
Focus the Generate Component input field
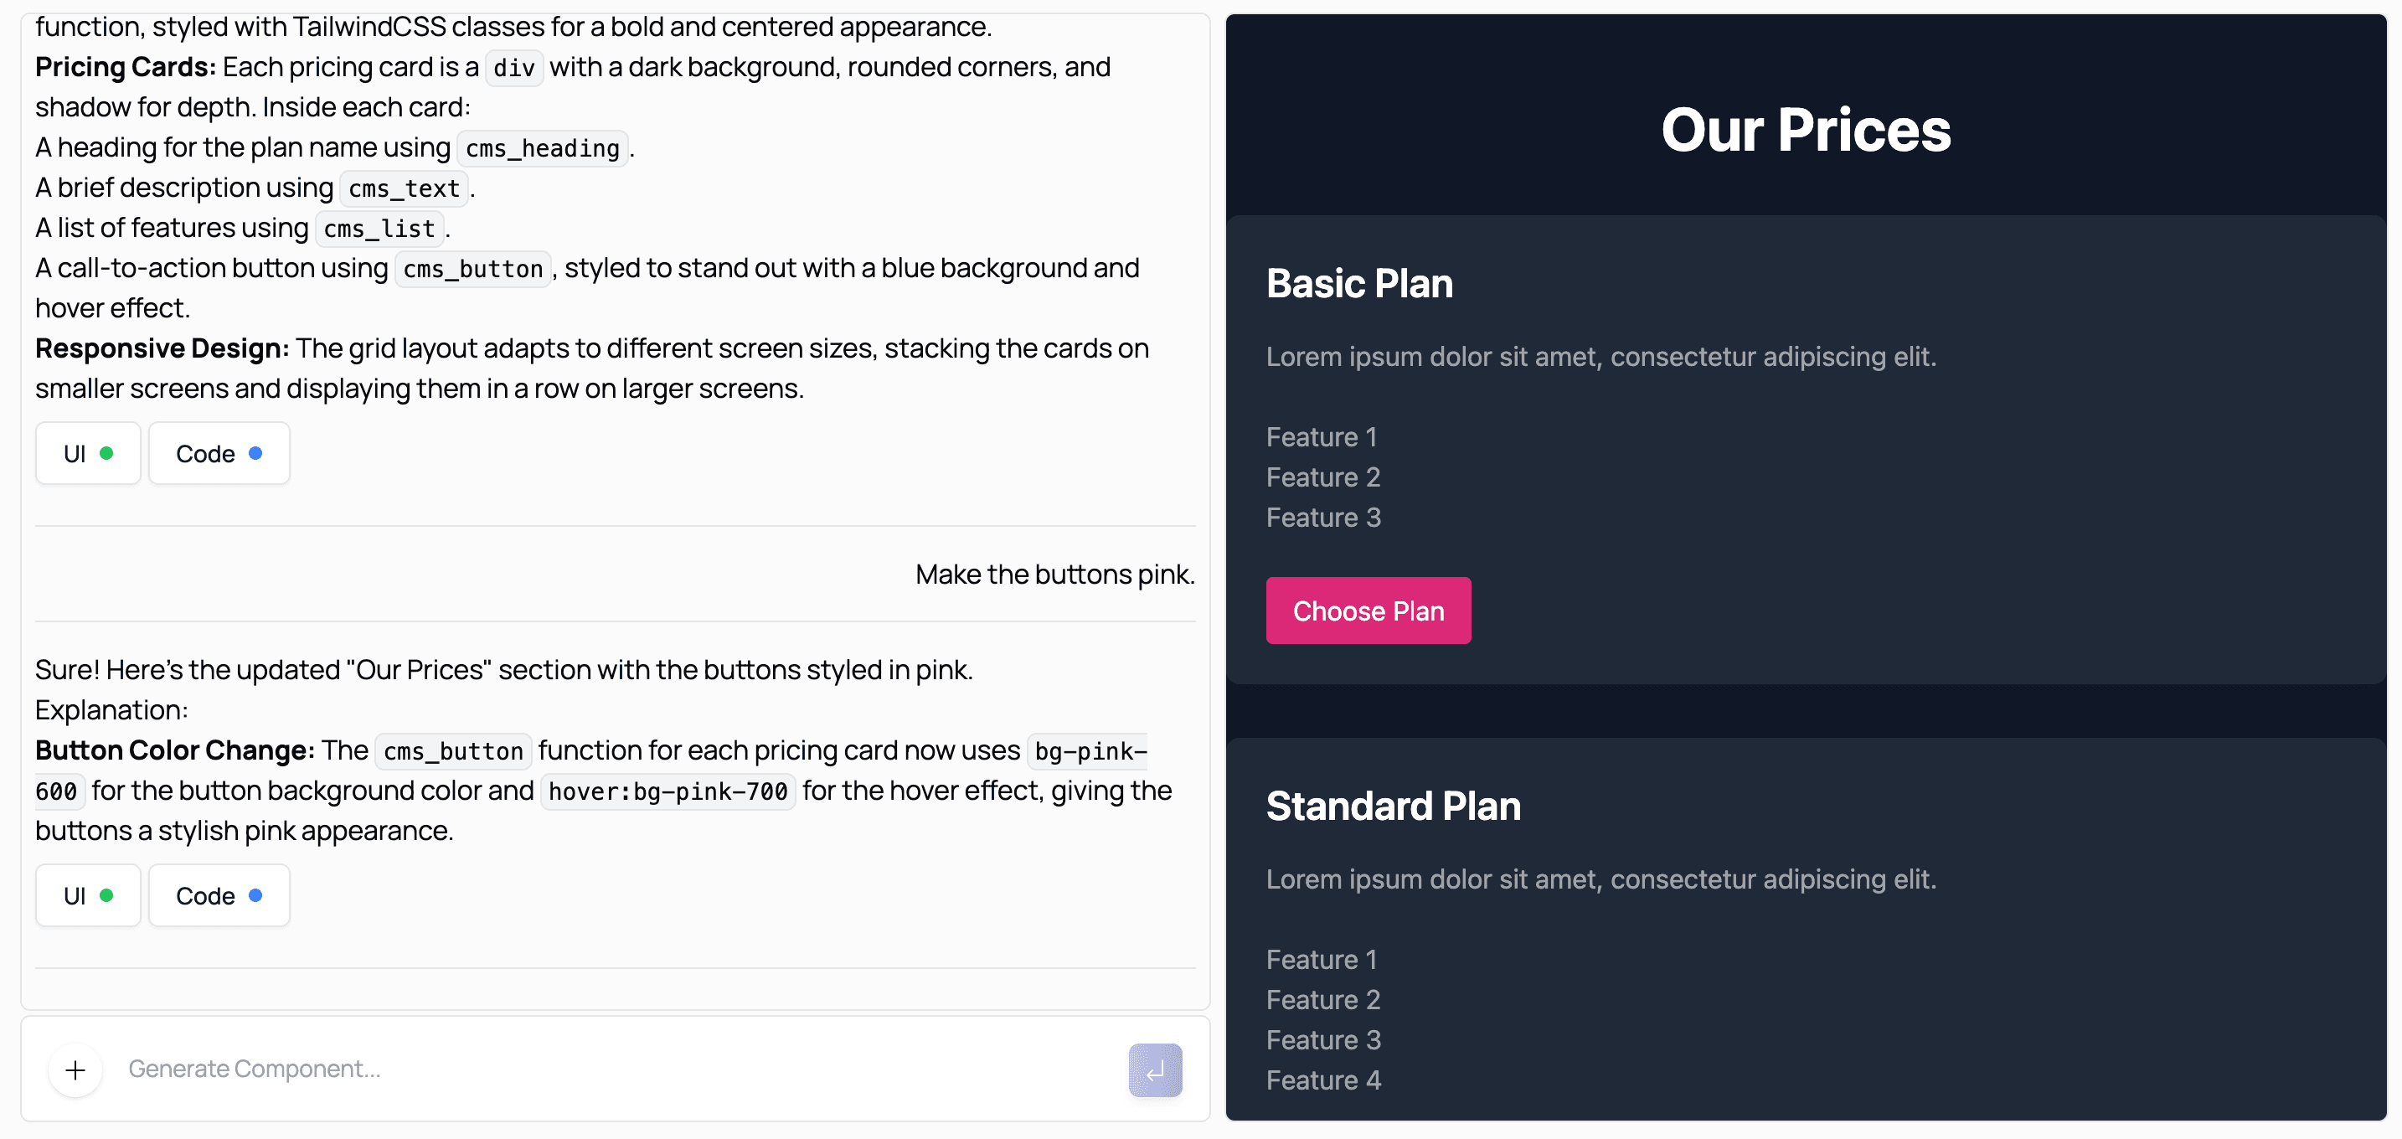(616, 1069)
